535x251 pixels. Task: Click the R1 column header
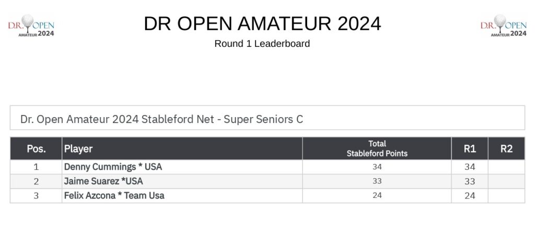pos(470,148)
